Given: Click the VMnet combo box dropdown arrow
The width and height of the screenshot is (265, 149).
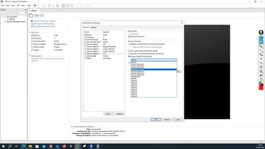Looking at the screenshot, I should tap(175, 60).
